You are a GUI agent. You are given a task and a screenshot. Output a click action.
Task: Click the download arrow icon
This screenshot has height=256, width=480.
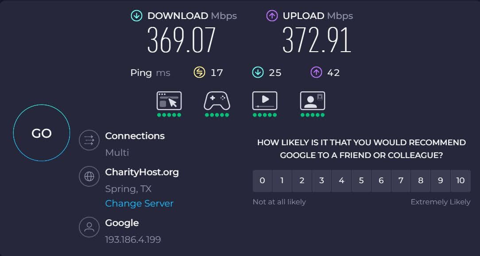(x=136, y=16)
